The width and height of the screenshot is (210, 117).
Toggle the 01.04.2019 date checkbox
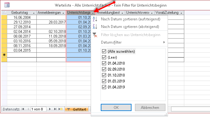pos(104,87)
